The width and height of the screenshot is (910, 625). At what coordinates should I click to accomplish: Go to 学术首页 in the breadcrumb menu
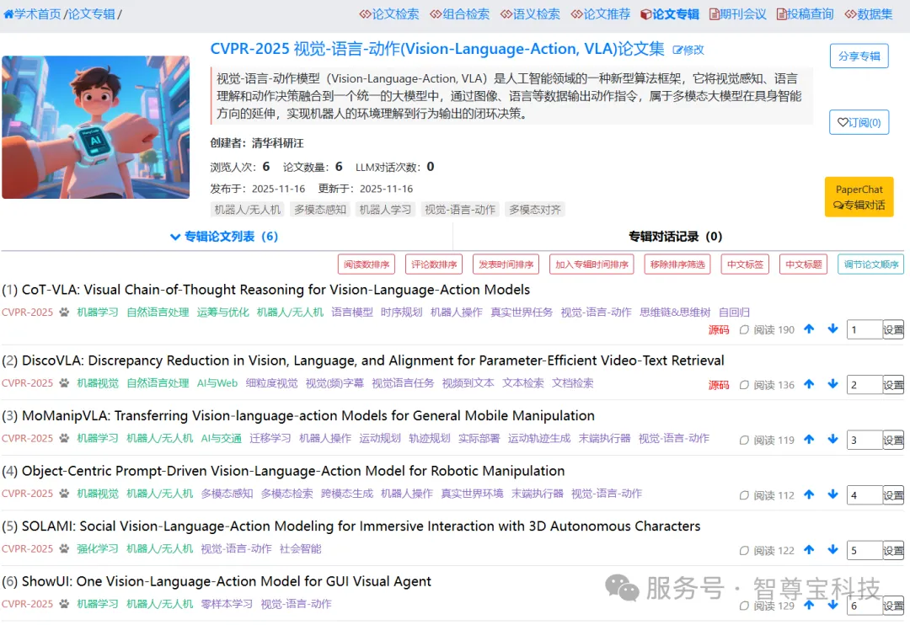(34, 13)
